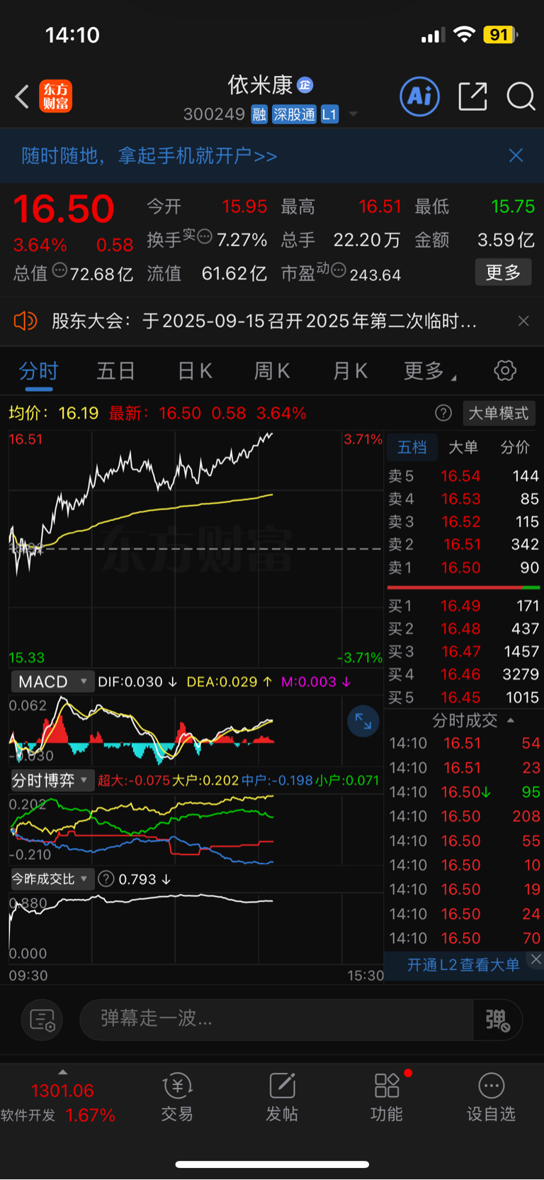Switch to the 分时 tab
This screenshot has width=544, height=1180.
tap(38, 371)
